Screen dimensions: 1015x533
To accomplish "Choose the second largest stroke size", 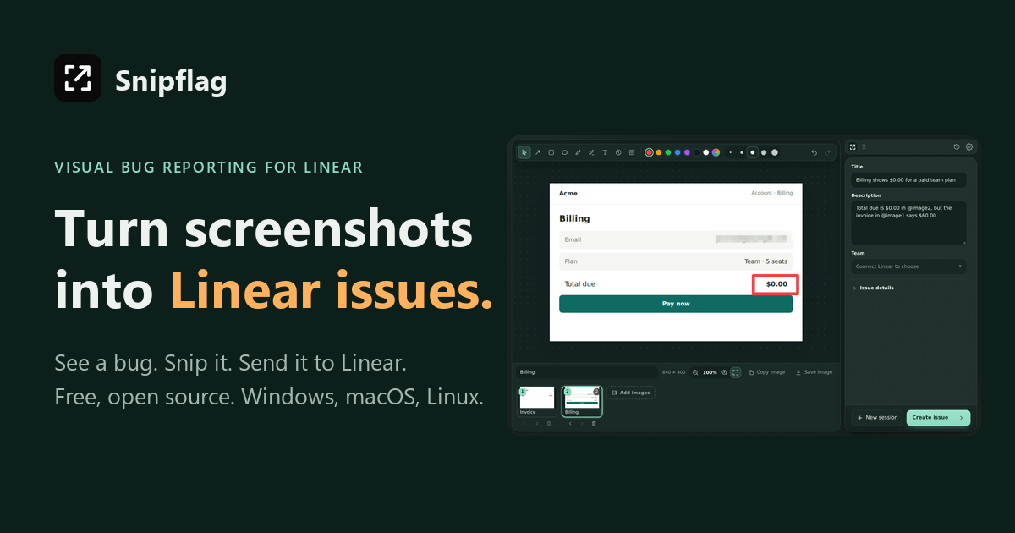I will point(764,152).
